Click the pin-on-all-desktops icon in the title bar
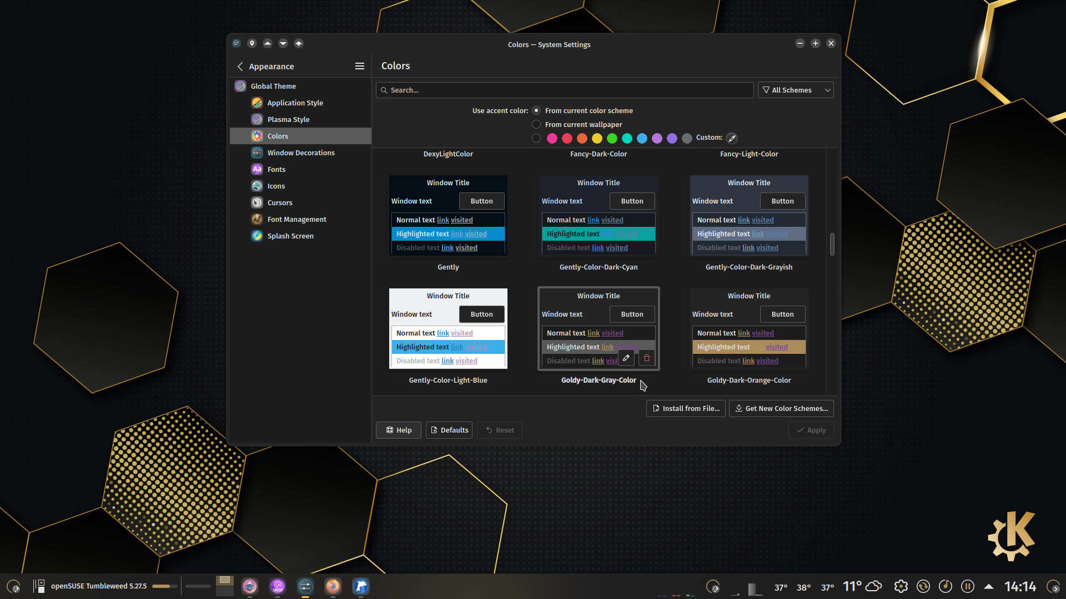The width and height of the screenshot is (1066, 599). [252, 43]
